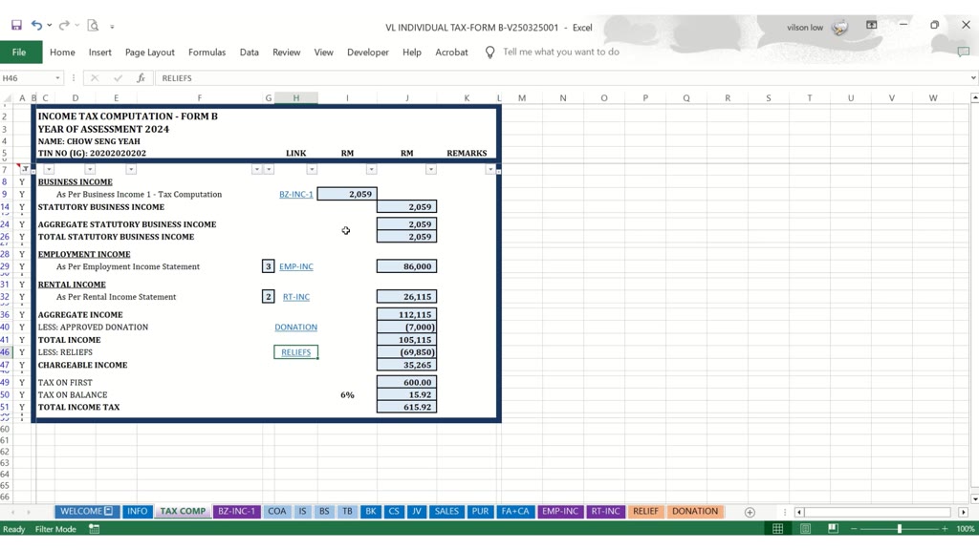Click the macro recording icon in status bar
This screenshot has height=550, width=979.
95,529
